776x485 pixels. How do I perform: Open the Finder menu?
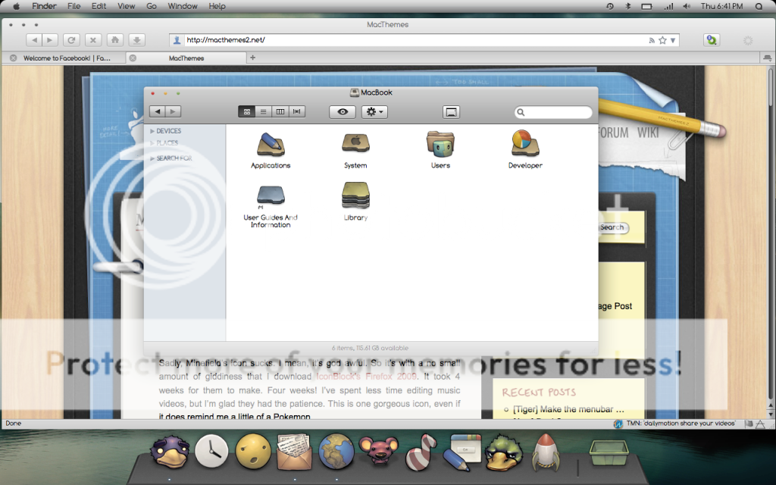click(x=44, y=6)
